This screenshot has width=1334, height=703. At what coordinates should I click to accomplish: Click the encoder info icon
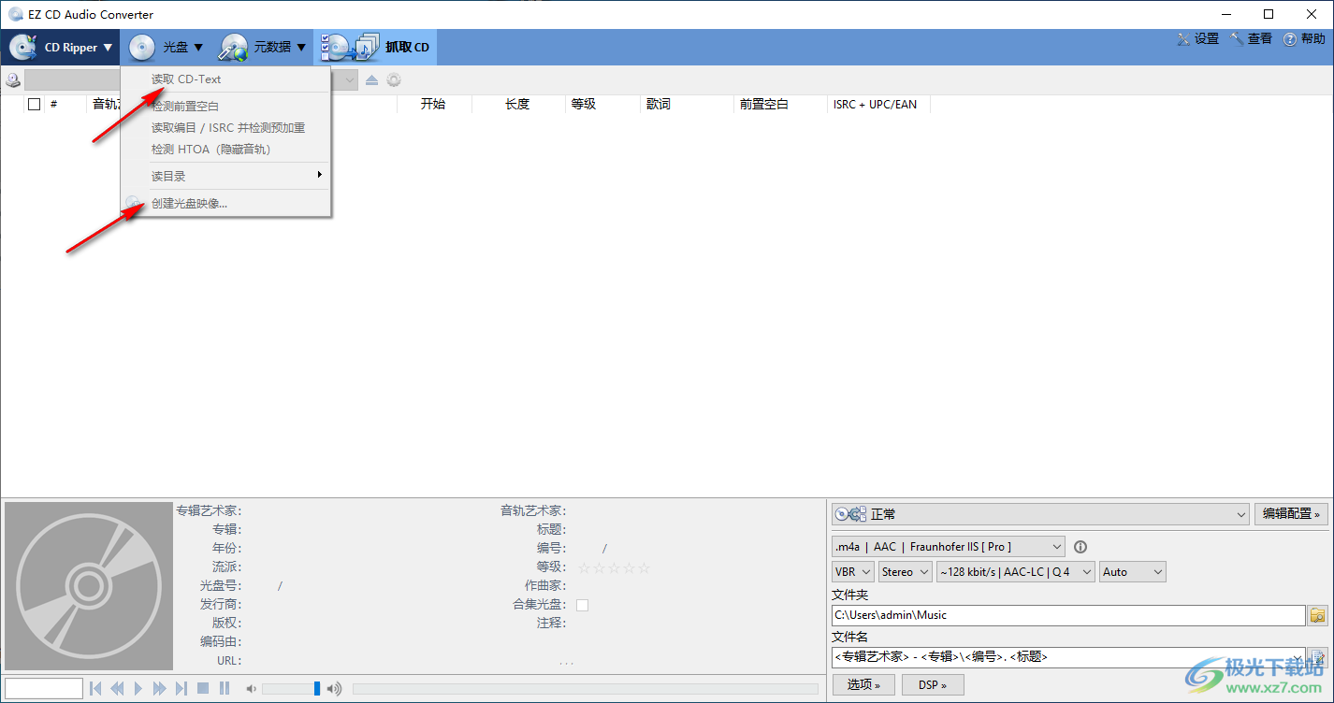point(1080,547)
